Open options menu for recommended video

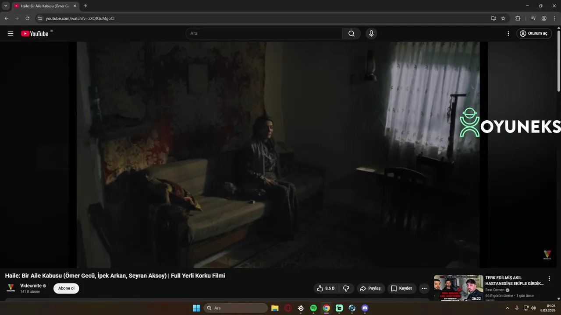[x=549, y=279]
